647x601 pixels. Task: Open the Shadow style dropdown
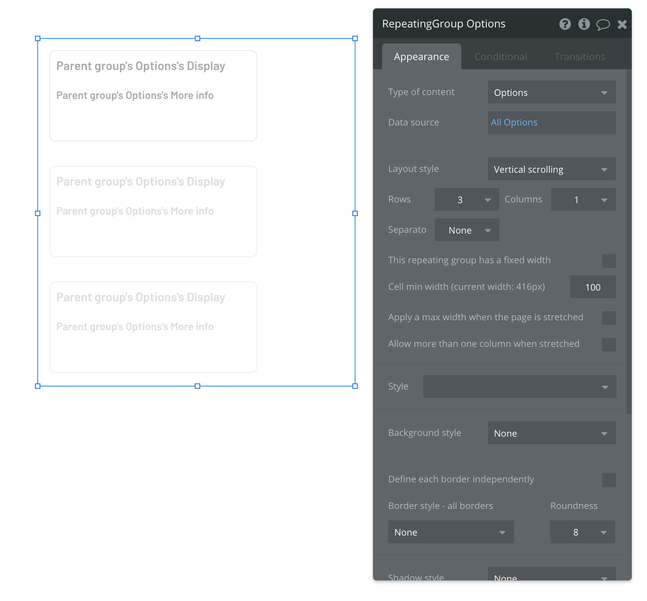pos(551,574)
